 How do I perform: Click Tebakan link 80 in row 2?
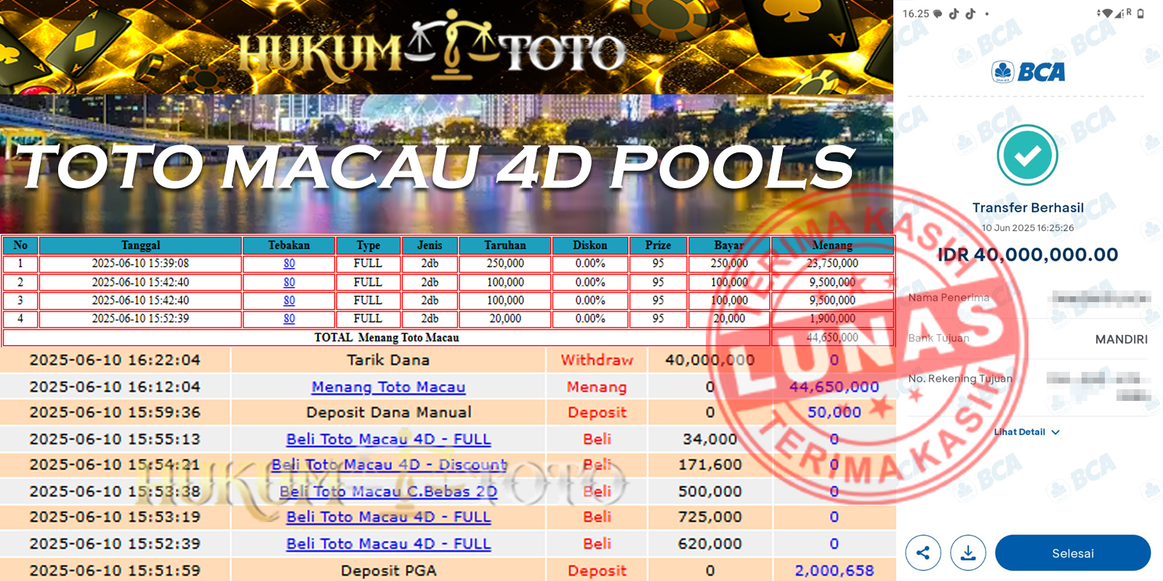pyautogui.click(x=289, y=282)
